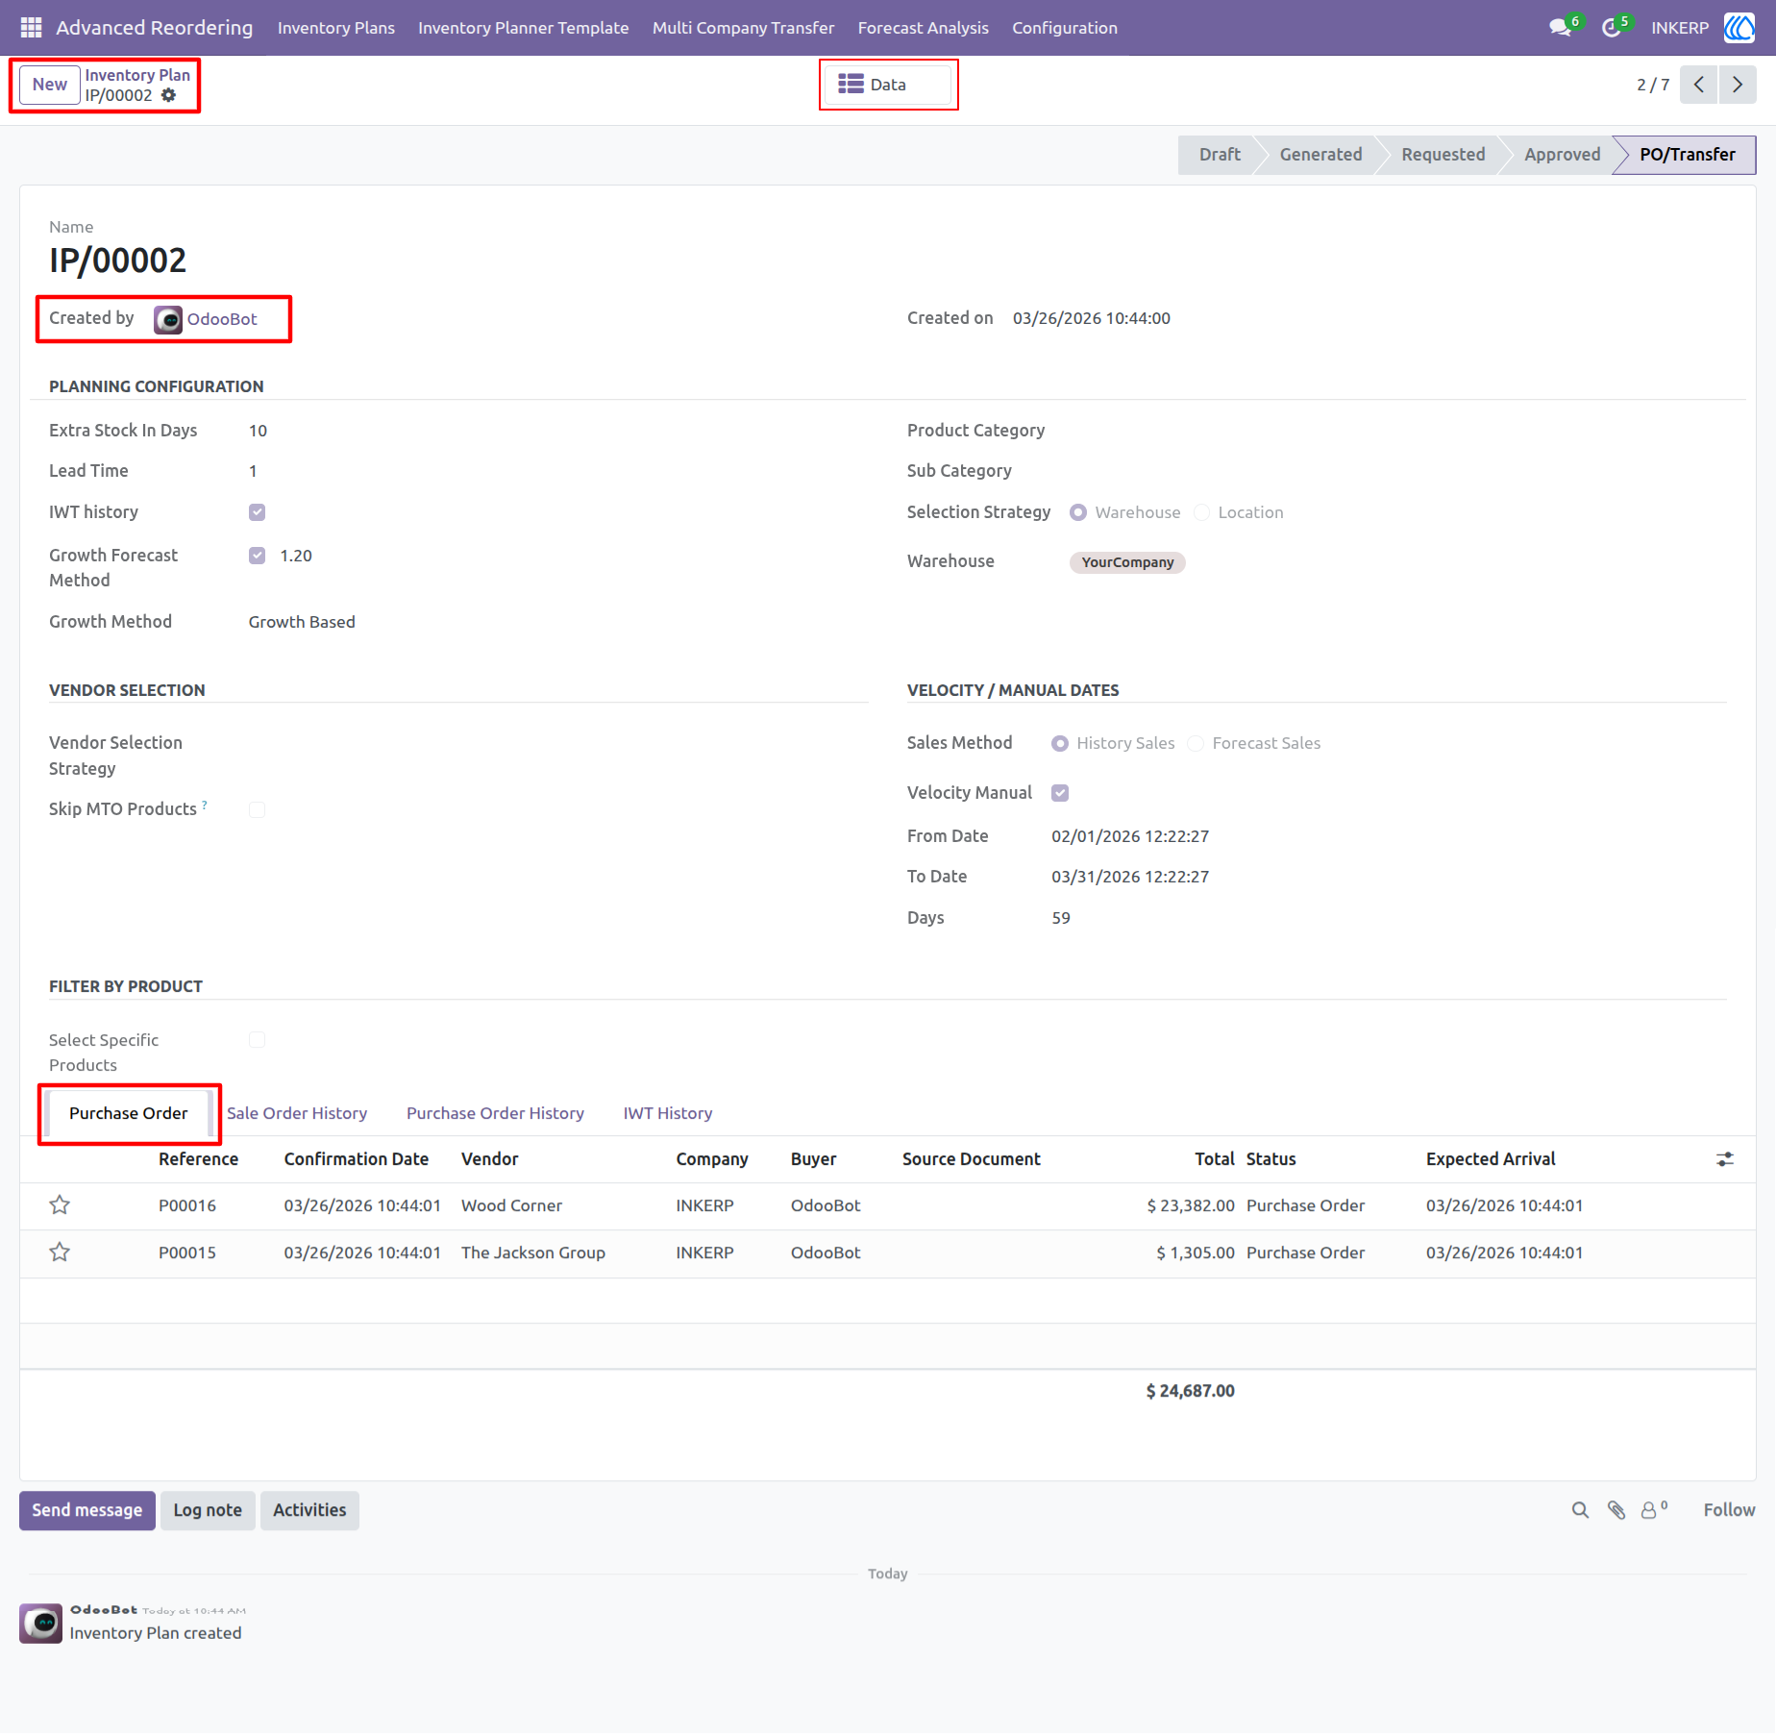This screenshot has height=1736, width=1776.
Task: Go to previous record with left arrow
Action: coord(1698,85)
